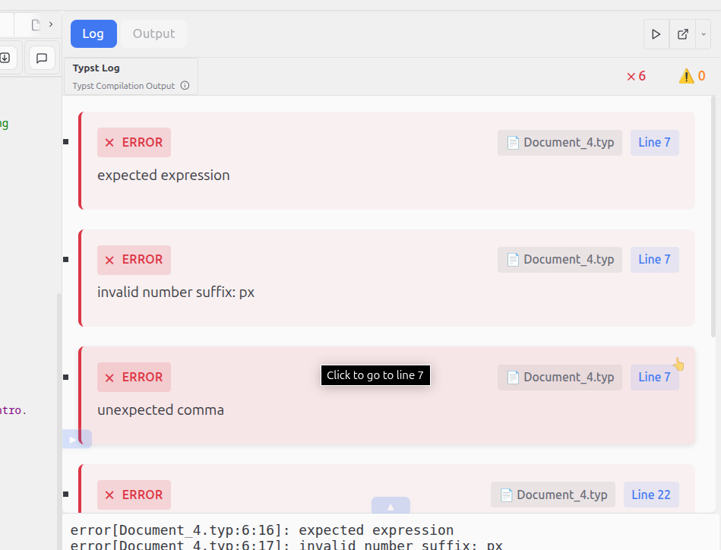Toggle the square marker beside the first error
Image resolution: width=721 pixels, height=550 pixels.
[66, 141]
